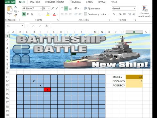
Task: Open the font name AR BLANCA dropdown
Action: (x=41, y=9)
